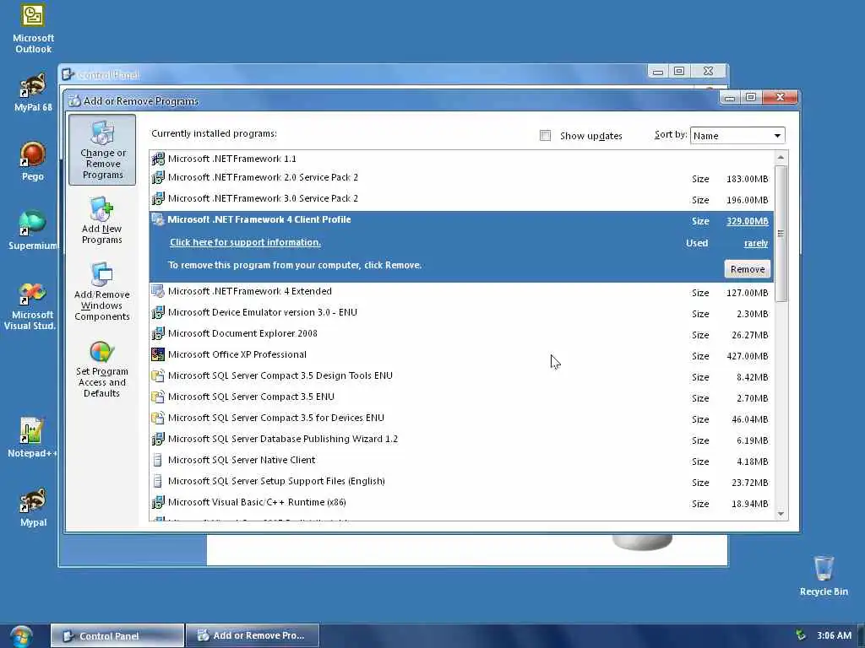Open the Recycle Bin
Screen dimensions: 865x648
824,575
